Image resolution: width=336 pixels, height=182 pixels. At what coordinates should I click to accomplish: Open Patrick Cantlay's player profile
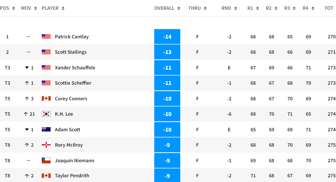click(72, 37)
